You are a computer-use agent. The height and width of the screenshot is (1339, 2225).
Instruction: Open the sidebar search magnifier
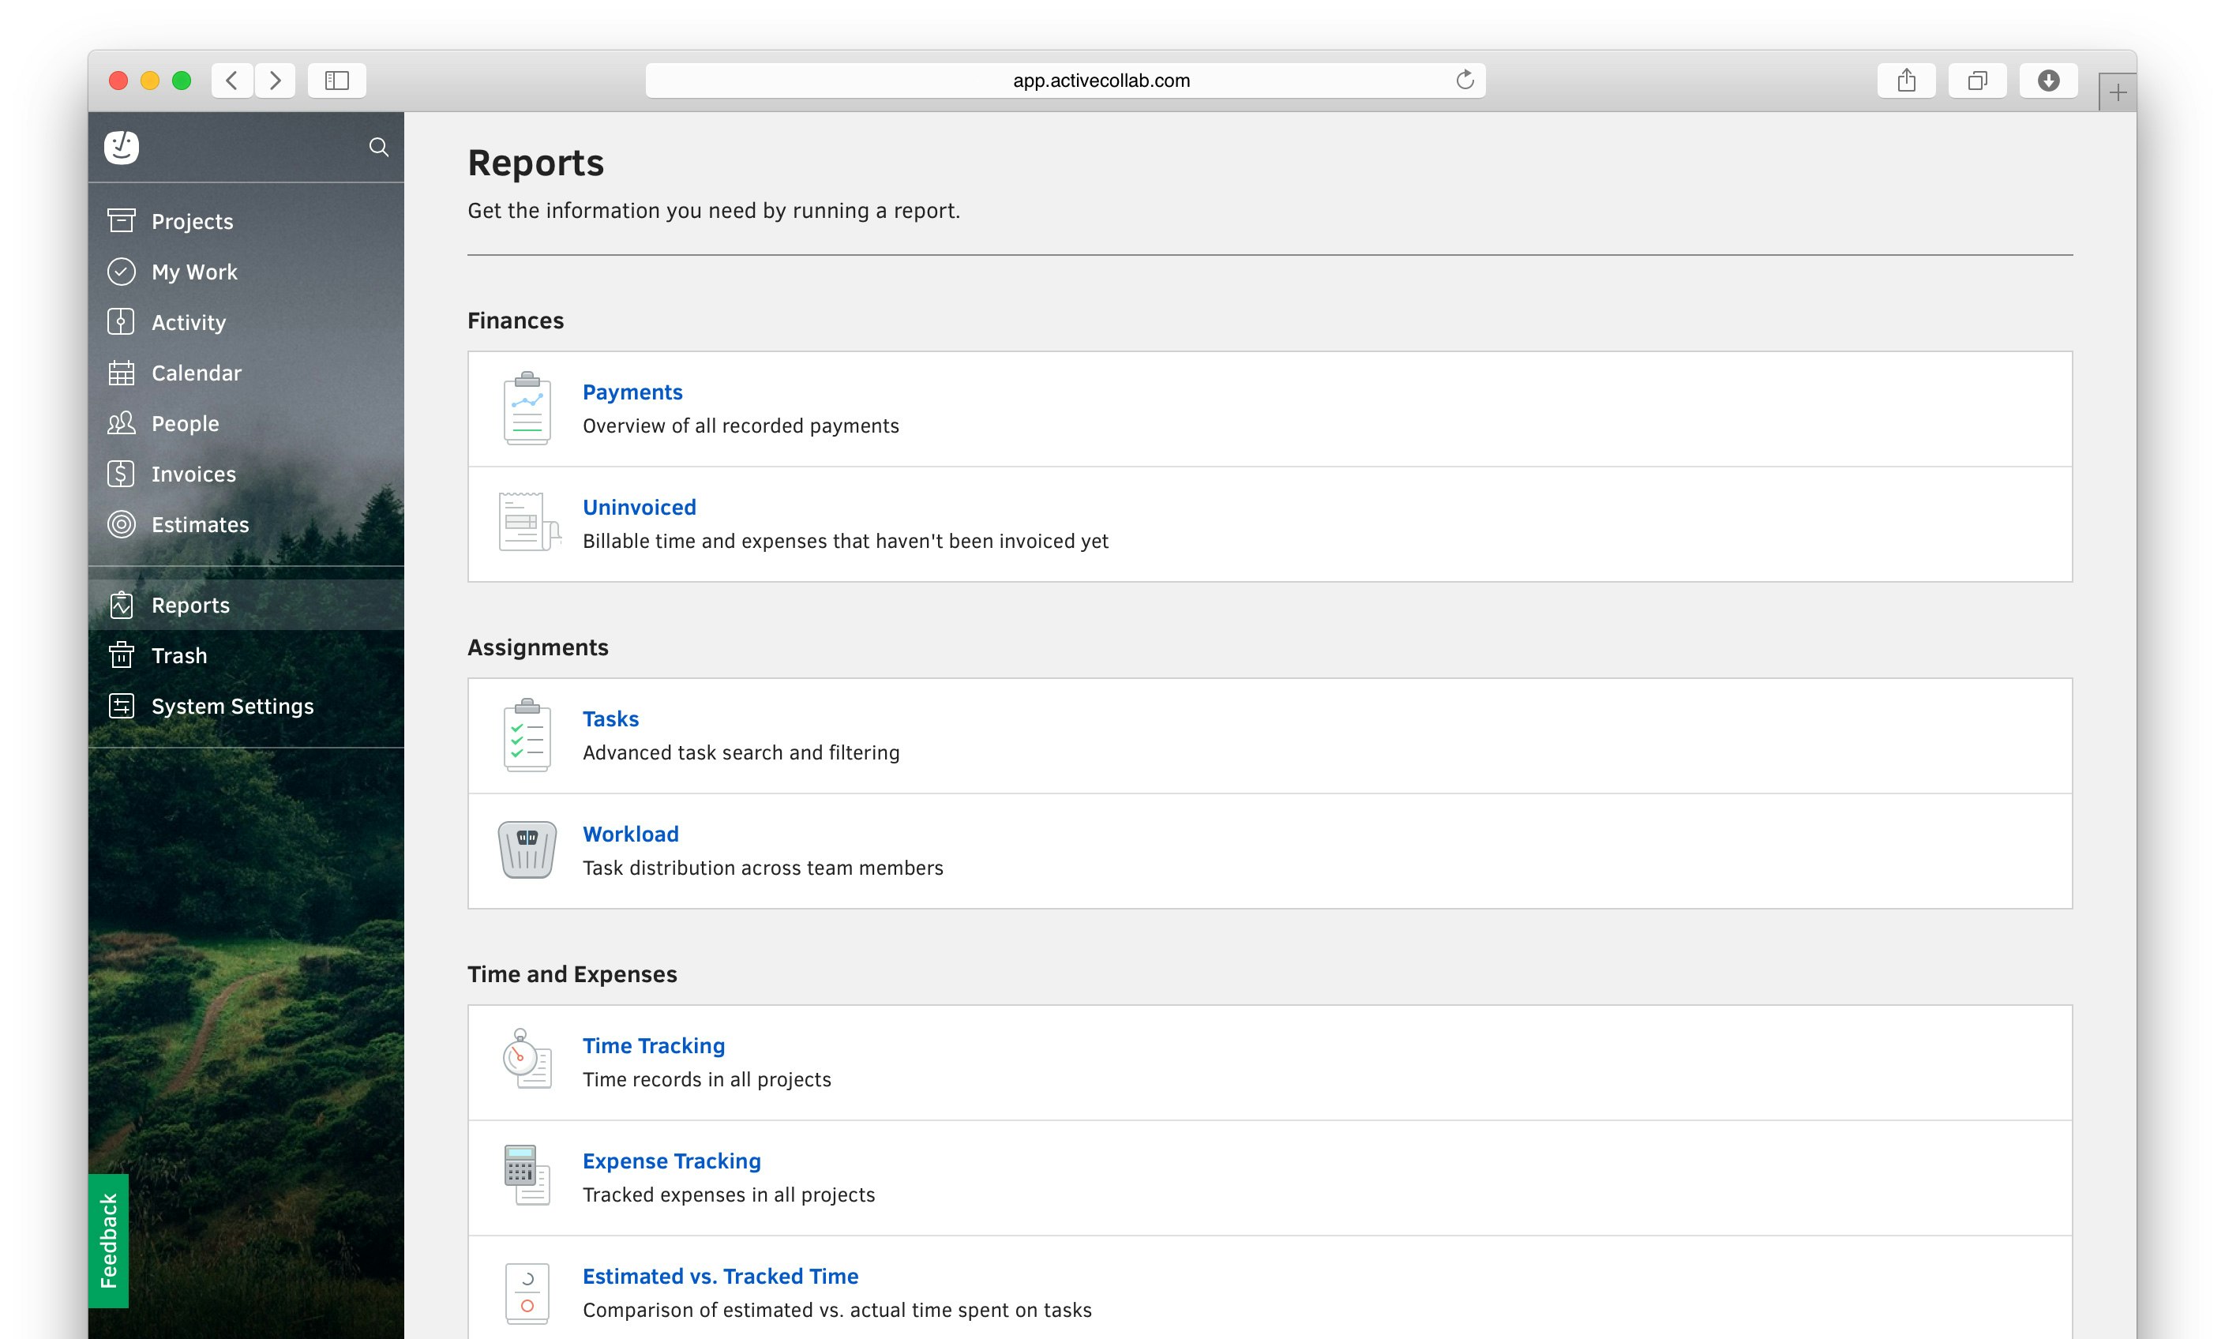point(379,147)
